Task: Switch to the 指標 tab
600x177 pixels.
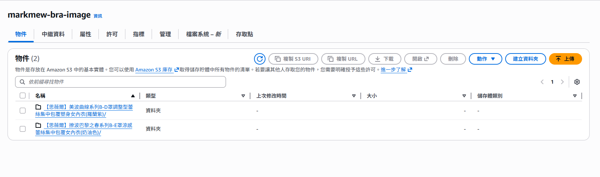Action: tap(139, 34)
